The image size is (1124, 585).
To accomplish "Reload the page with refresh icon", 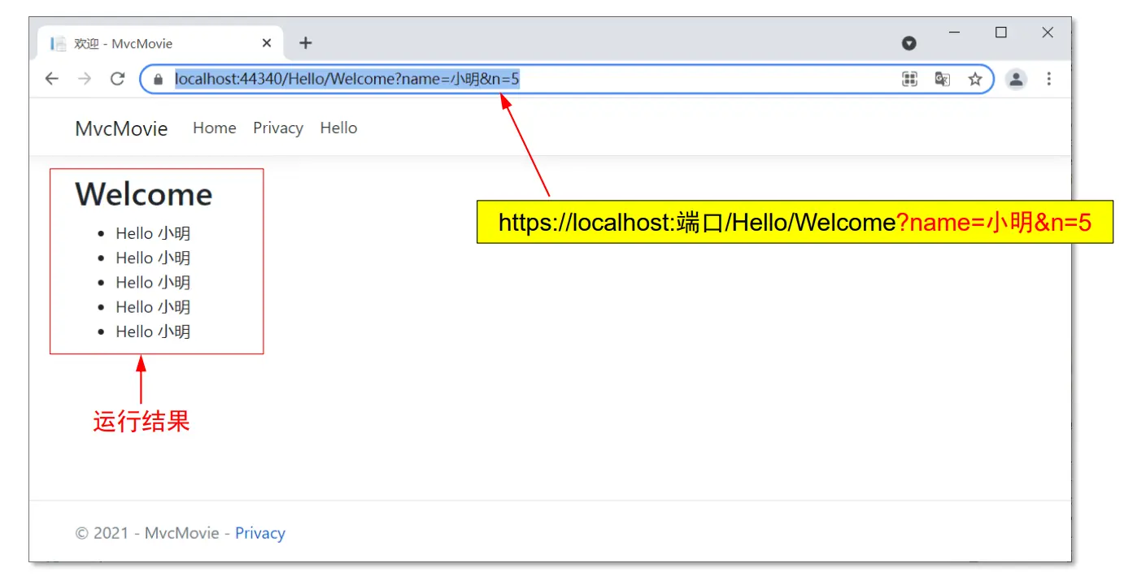I will [x=117, y=79].
